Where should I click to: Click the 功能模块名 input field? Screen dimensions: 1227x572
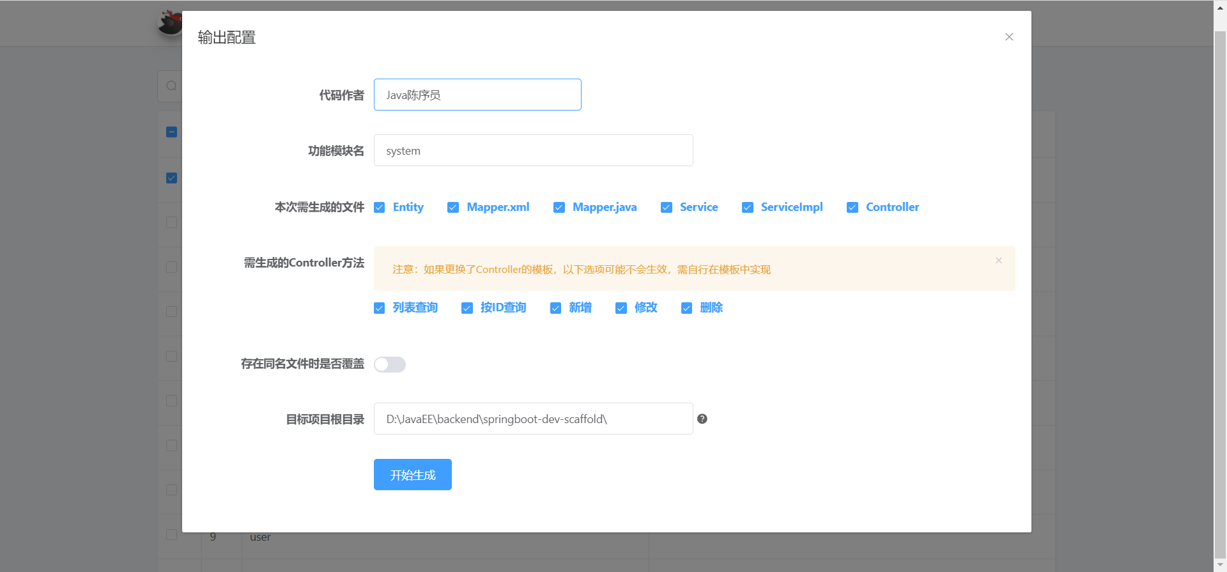pos(534,150)
